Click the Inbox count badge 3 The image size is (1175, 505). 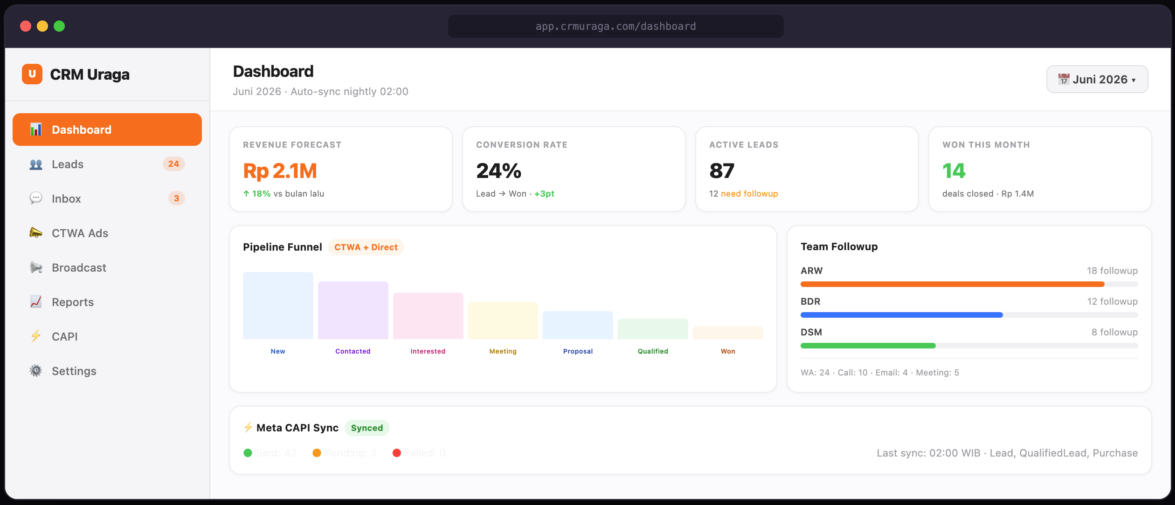tap(176, 198)
